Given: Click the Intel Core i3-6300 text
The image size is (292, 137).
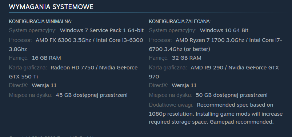Looking at the screenshot, I should coord(120,40).
